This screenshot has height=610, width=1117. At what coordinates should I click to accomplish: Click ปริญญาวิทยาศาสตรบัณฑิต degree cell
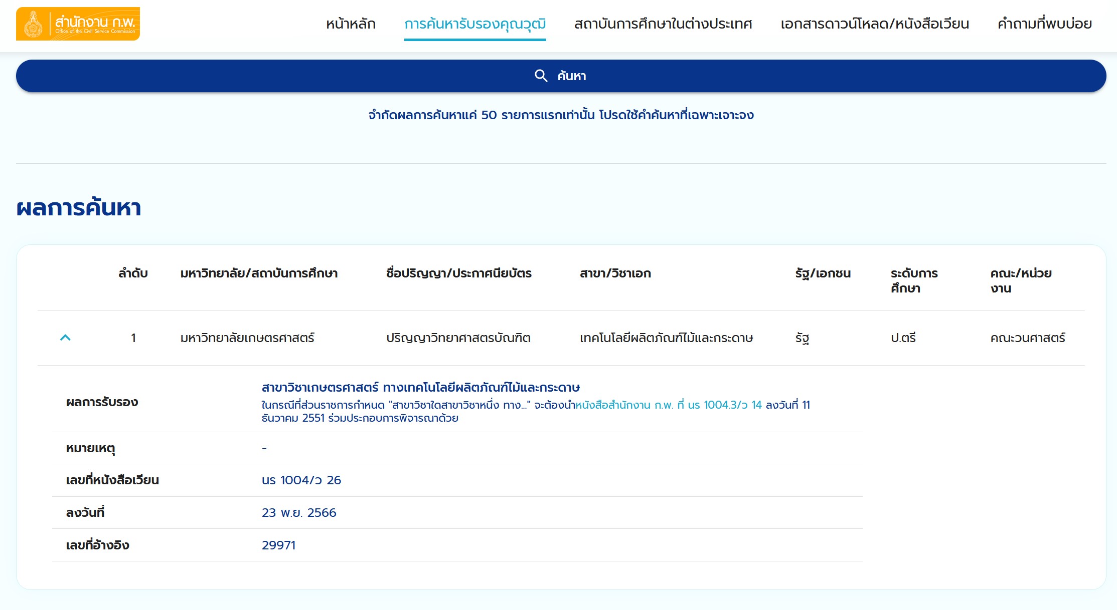click(458, 338)
